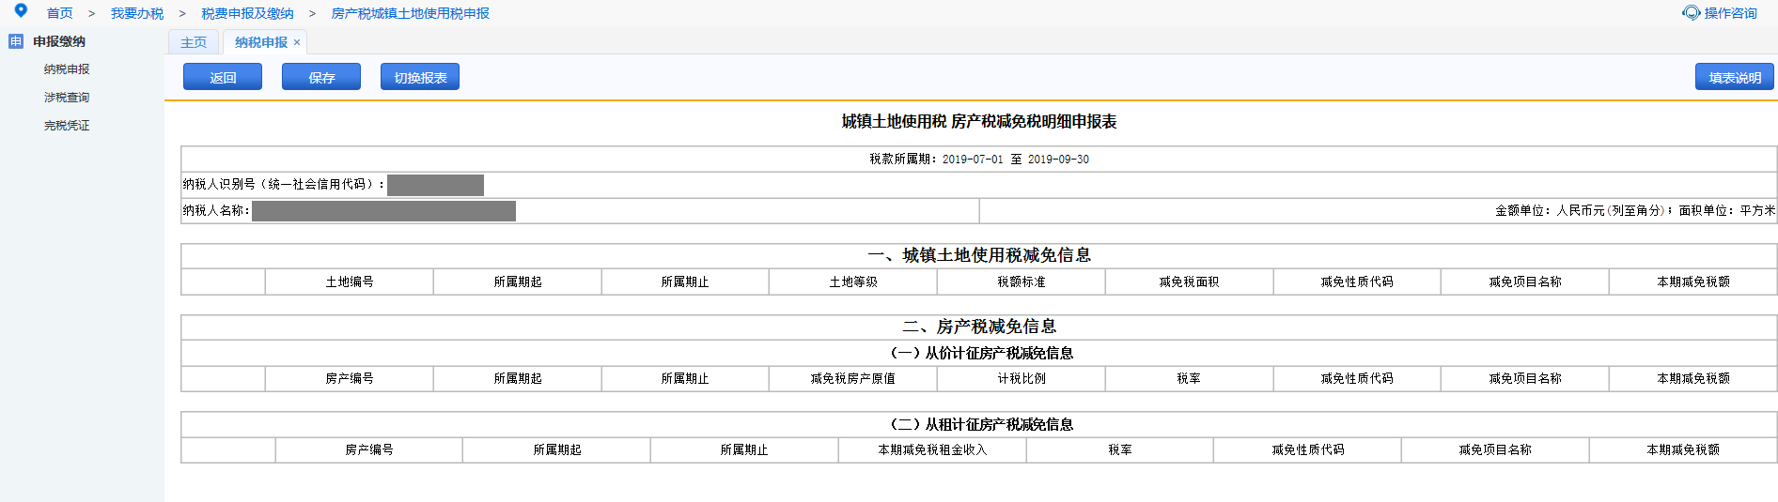Click the 税款所属期 date range text

(979, 160)
